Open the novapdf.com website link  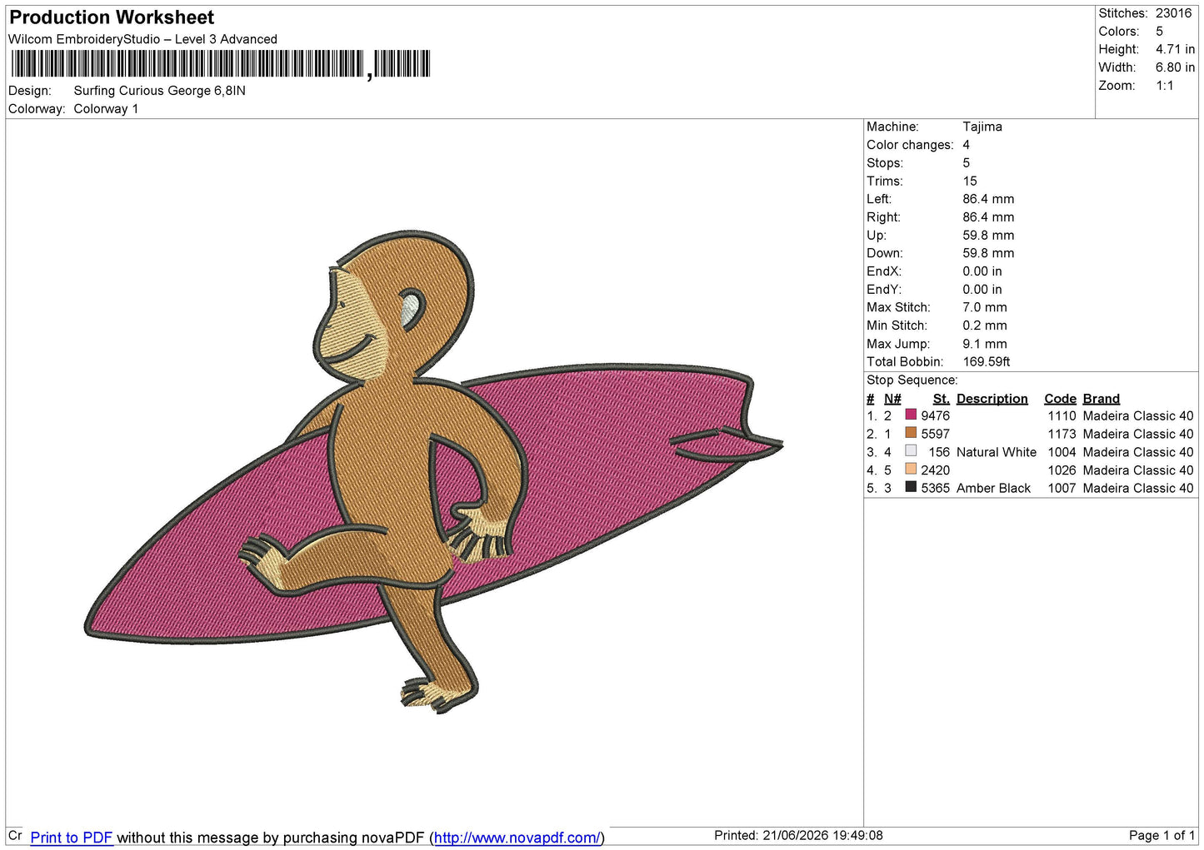[x=517, y=838]
